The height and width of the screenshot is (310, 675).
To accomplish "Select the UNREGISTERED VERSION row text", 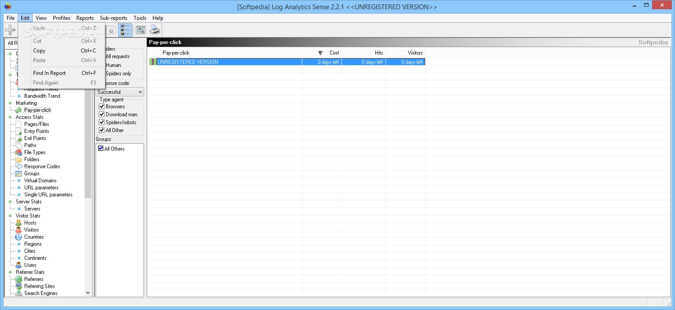I will tap(188, 62).
